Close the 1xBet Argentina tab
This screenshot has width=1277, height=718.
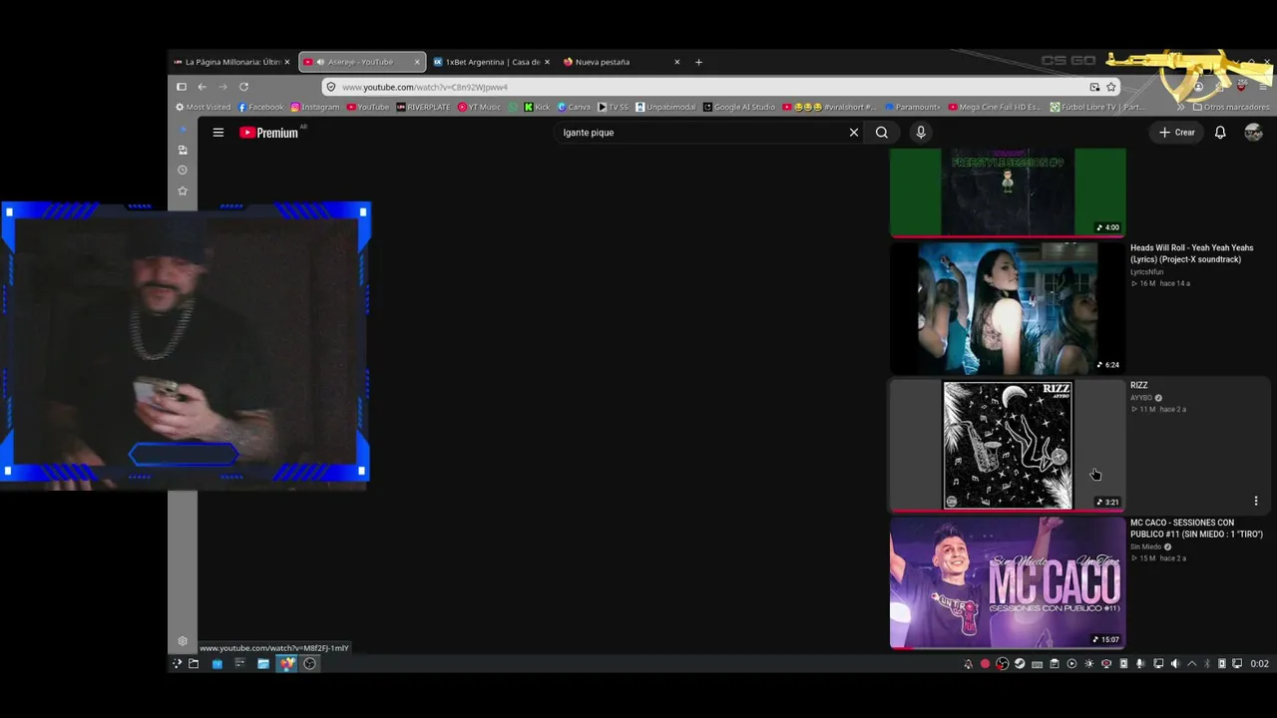point(547,62)
